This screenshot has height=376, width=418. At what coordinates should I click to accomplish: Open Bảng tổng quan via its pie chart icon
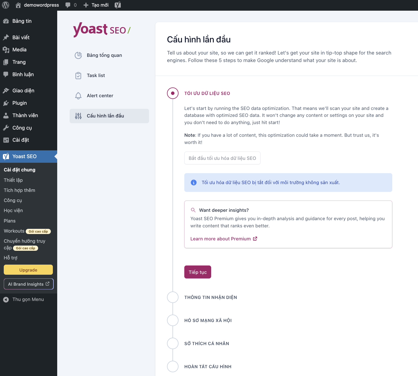point(78,55)
